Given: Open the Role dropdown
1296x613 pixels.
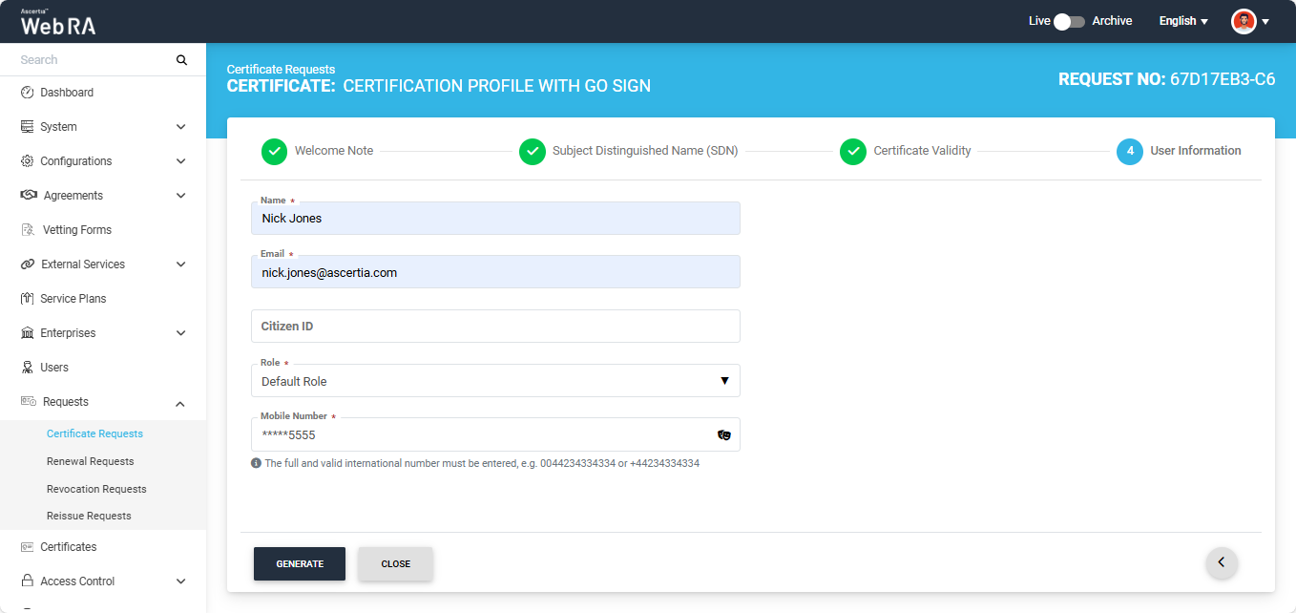Looking at the screenshot, I should (494, 381).
